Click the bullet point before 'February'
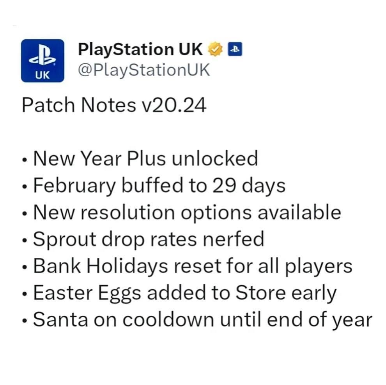The image size is (386, 385). [x=25, y=187]
